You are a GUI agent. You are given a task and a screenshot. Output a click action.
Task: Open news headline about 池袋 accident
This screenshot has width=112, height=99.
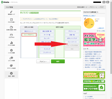(93, 54)
